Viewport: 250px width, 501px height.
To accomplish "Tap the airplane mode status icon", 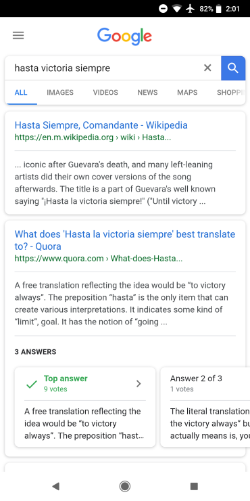I will click(191, 9).
